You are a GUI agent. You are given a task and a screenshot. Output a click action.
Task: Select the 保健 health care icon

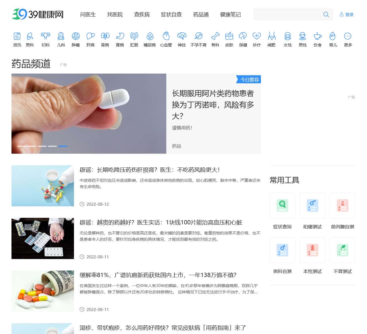[243, 36]
